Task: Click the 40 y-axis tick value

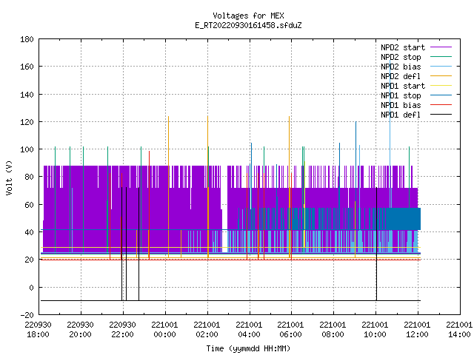Action: (29, 232)
